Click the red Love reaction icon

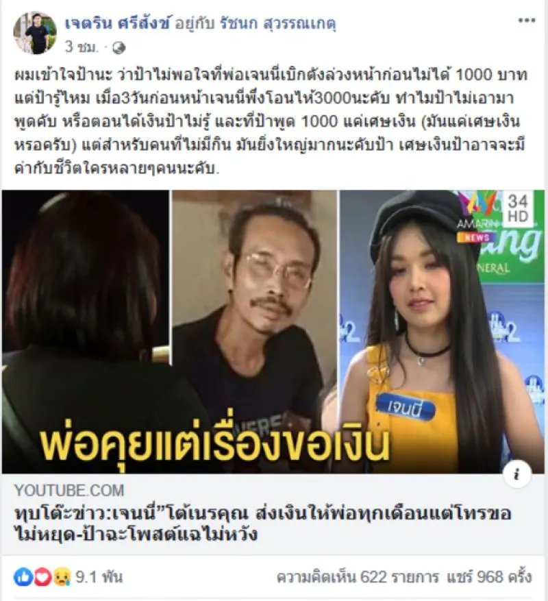42,577
